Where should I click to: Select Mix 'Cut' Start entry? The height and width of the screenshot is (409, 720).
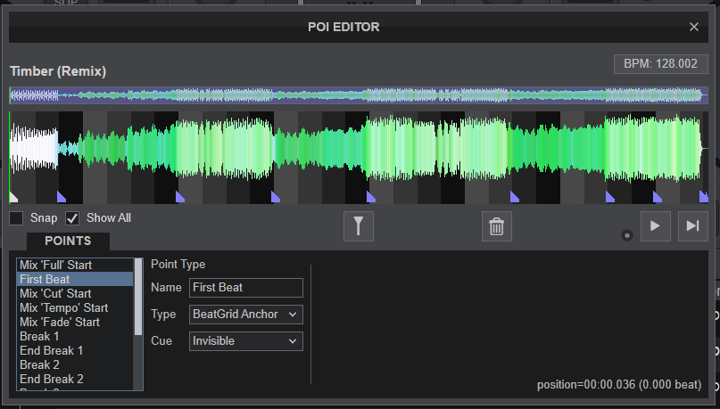[55, 293]
